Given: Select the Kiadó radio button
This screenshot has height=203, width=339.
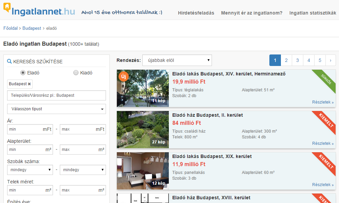Looking at the screenshot, I should pos(76,72).
